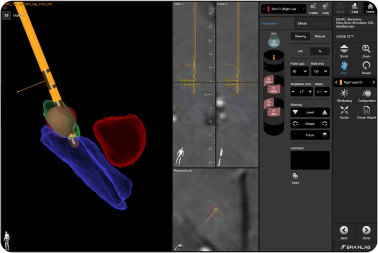This screenshot has height=253, width=378.
Task: Toggle amplitude units to percent
Action: click(x=320, y=51)
